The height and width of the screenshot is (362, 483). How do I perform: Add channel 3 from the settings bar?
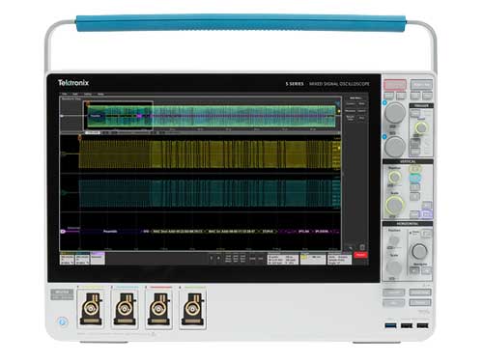[212, 258]
